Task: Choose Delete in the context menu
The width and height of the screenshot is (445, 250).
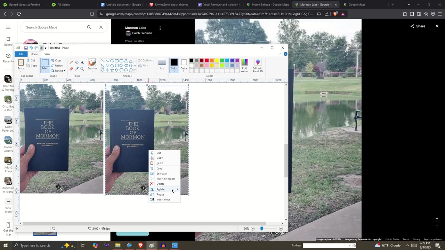Action: click(164, 184)
